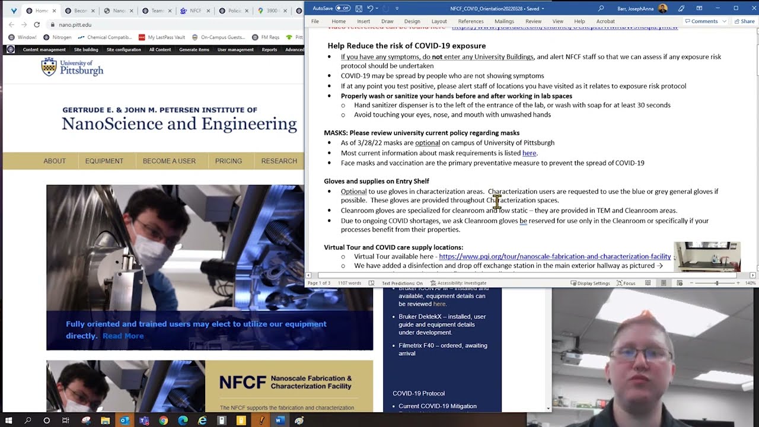
Task: Click Accessibility: Investigate in status bar
Action: (x=458, y=283)
